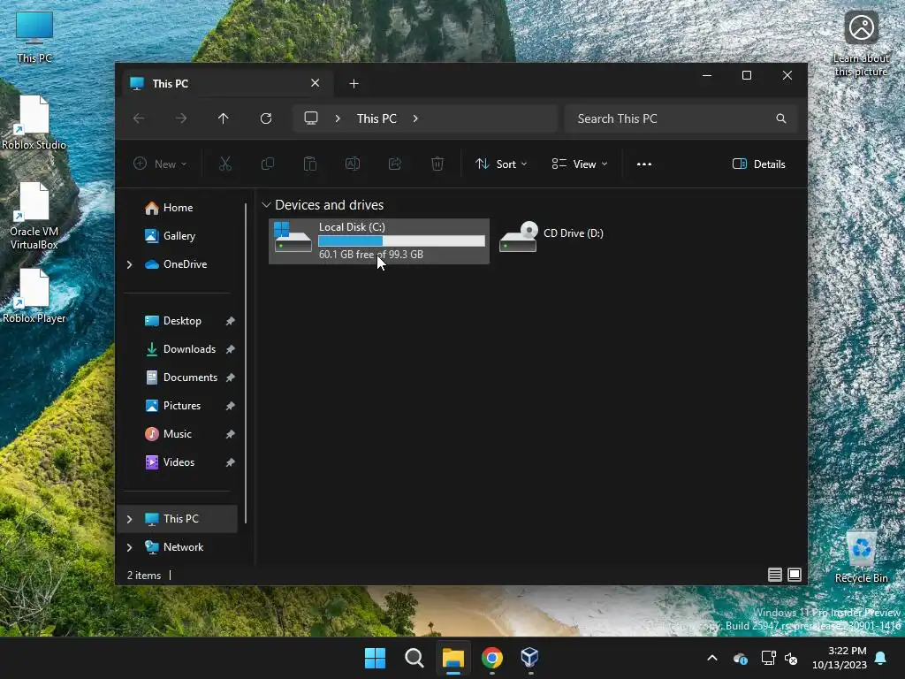This screenshot has width=905, height=679.
Task: Open Home in navigation pane
Action: (x=178, y=208)
